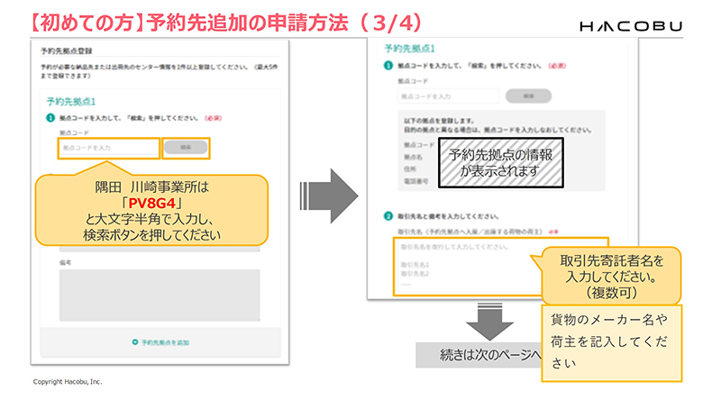Click the step 2 number badge in right panel

(388, 216)
